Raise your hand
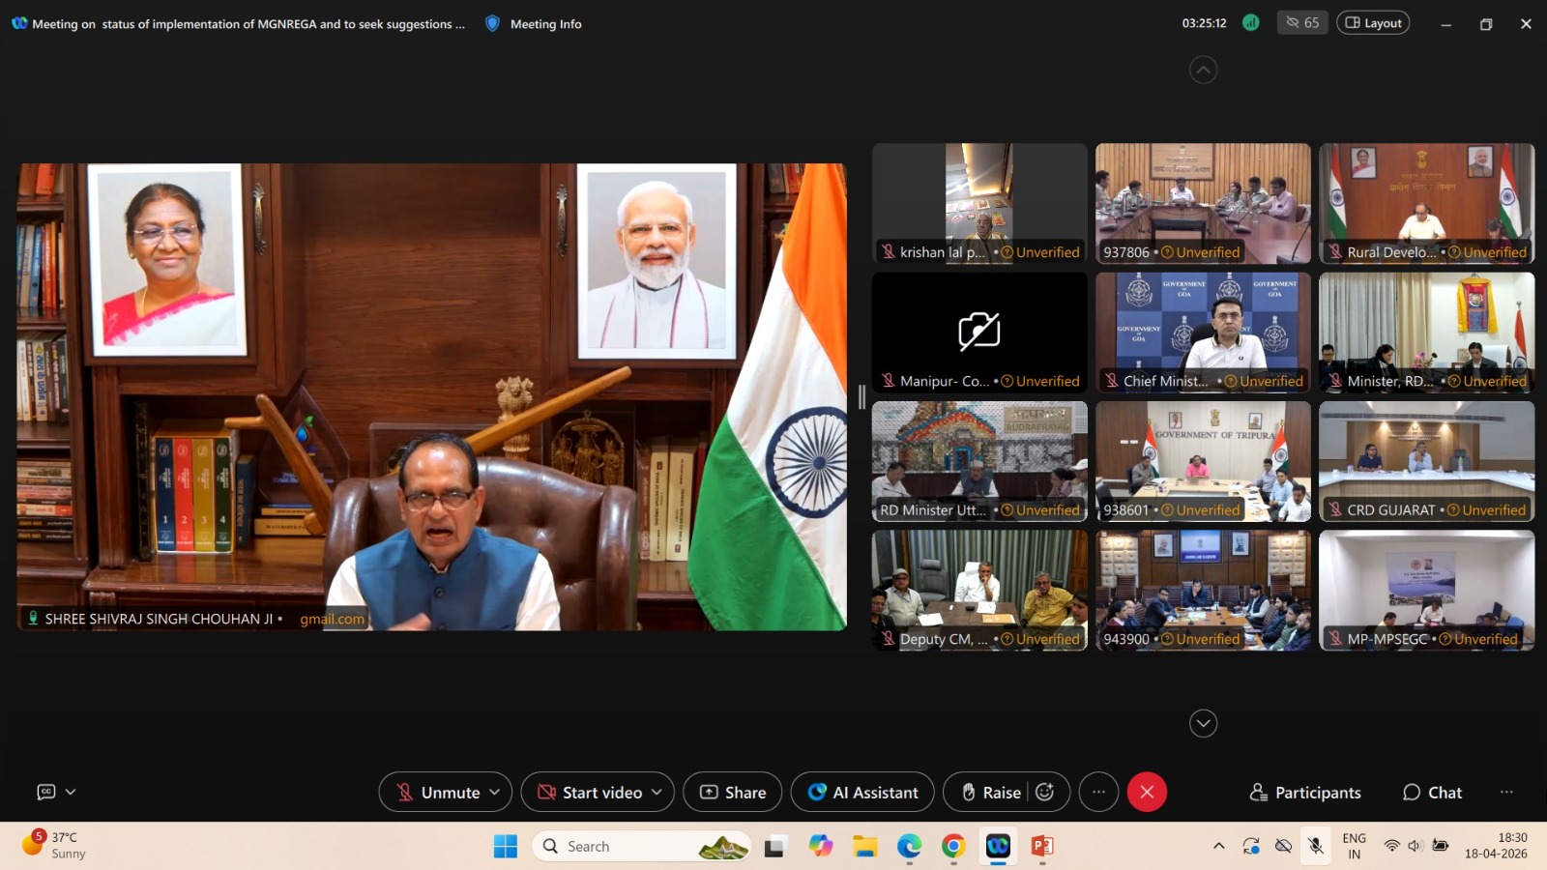The height and width of the screenshot is (870, 1547). [x=991, y=792]
